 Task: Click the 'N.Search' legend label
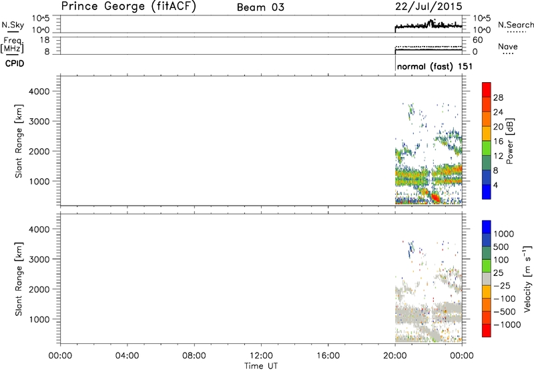[516, 25]
